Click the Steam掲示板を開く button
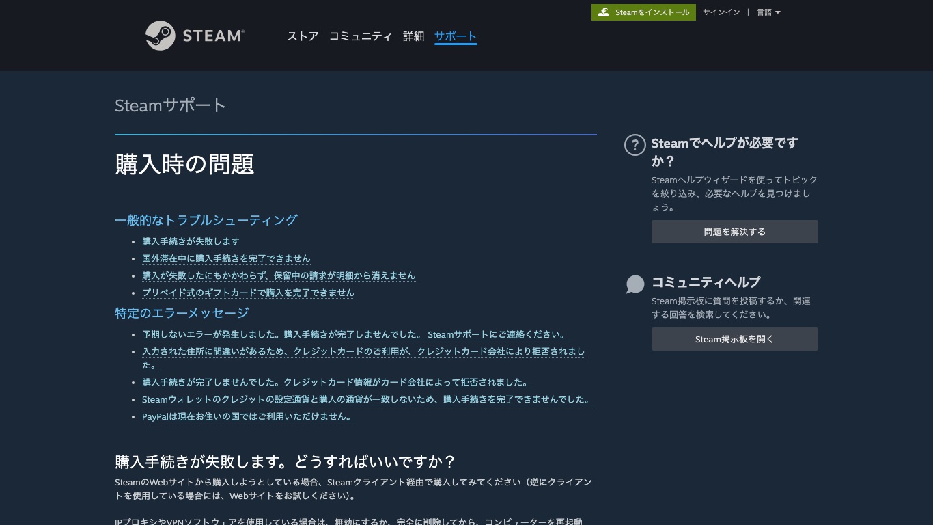933x525 pixels. 735,339
